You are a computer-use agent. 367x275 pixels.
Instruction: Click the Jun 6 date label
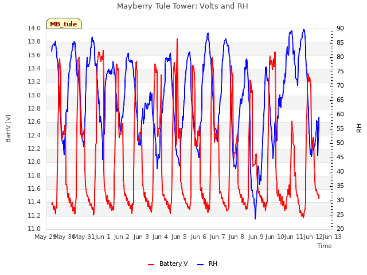coord(198,237)
